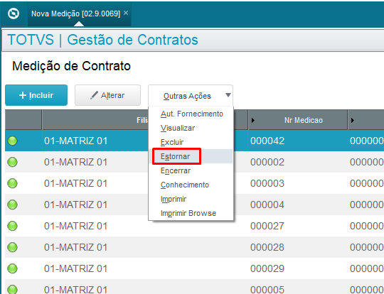This screenshot has width=384, height=294.
Task: Select measurement number 000005 cell
Action: (298, 287)
